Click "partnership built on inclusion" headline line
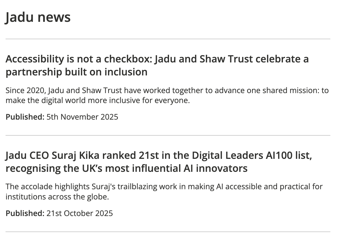The height and width of the screenshot is (242, 337). pos(76,72)
